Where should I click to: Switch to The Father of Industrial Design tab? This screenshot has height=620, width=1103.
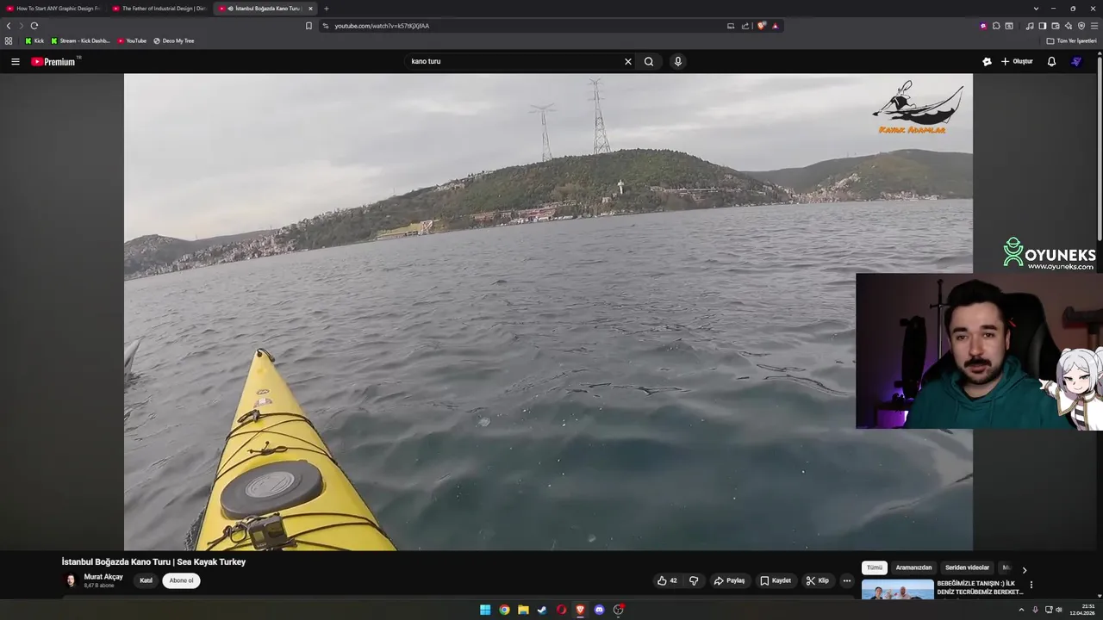(x=159, y=9)
